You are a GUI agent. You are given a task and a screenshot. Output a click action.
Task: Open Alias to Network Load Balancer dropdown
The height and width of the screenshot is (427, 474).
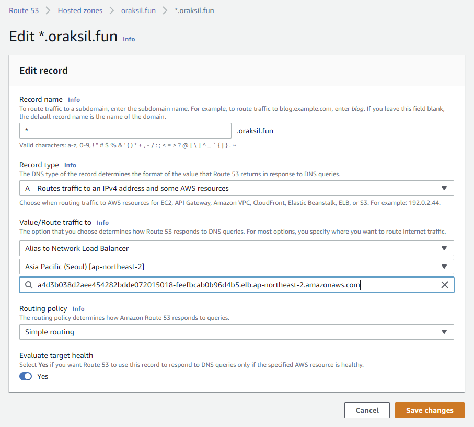tap(237, 248)
